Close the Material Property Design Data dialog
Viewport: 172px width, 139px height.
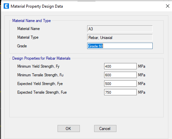click(x=168, y=6)
